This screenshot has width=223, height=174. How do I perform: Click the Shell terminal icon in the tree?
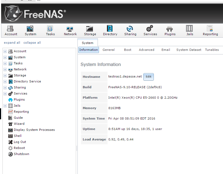tap(10, 136)
